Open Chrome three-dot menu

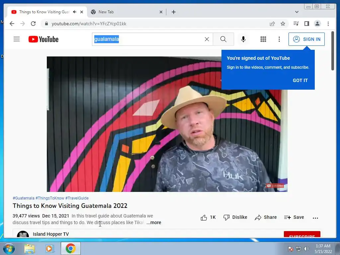328,24
